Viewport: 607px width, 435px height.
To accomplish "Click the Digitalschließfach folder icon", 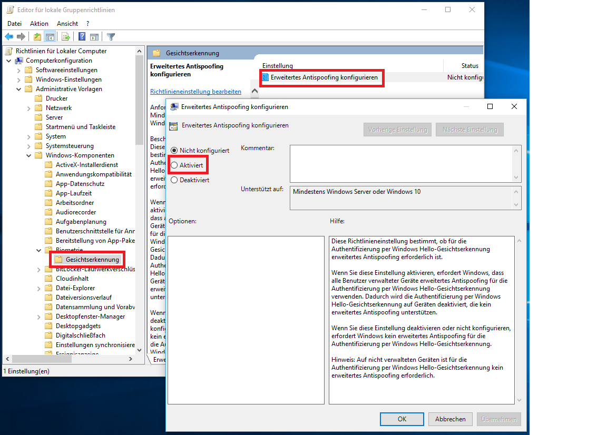I will coord(48,335).
